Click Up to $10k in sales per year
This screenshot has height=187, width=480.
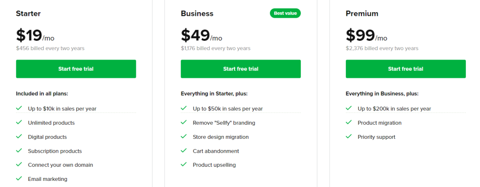(62, 109)
